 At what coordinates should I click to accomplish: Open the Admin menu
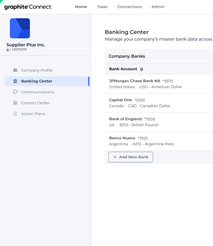pos(158,7)
